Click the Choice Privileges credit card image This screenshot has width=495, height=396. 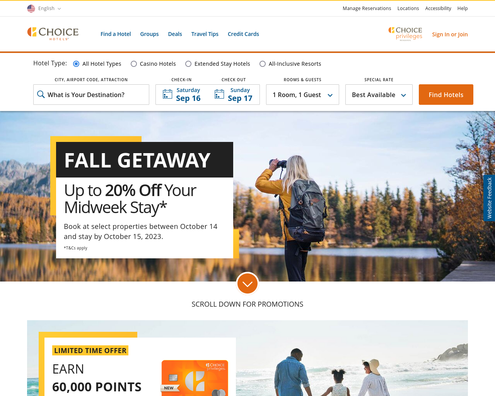(195, 378)
